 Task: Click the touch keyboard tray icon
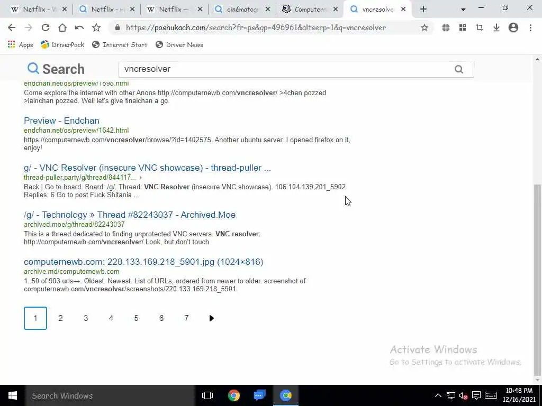(x=491, y=395)
